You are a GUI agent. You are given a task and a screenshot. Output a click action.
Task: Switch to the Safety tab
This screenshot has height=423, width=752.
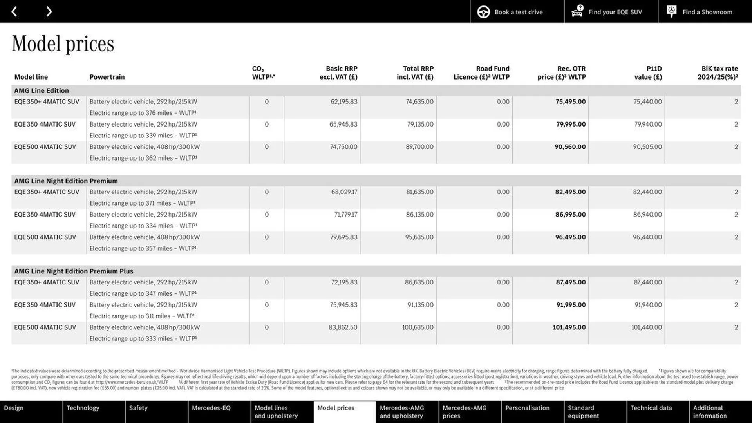[157, 412]
